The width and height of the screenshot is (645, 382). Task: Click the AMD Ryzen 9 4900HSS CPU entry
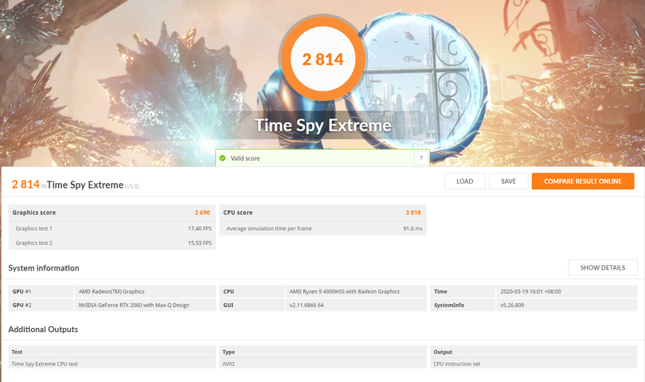[344, 291]
